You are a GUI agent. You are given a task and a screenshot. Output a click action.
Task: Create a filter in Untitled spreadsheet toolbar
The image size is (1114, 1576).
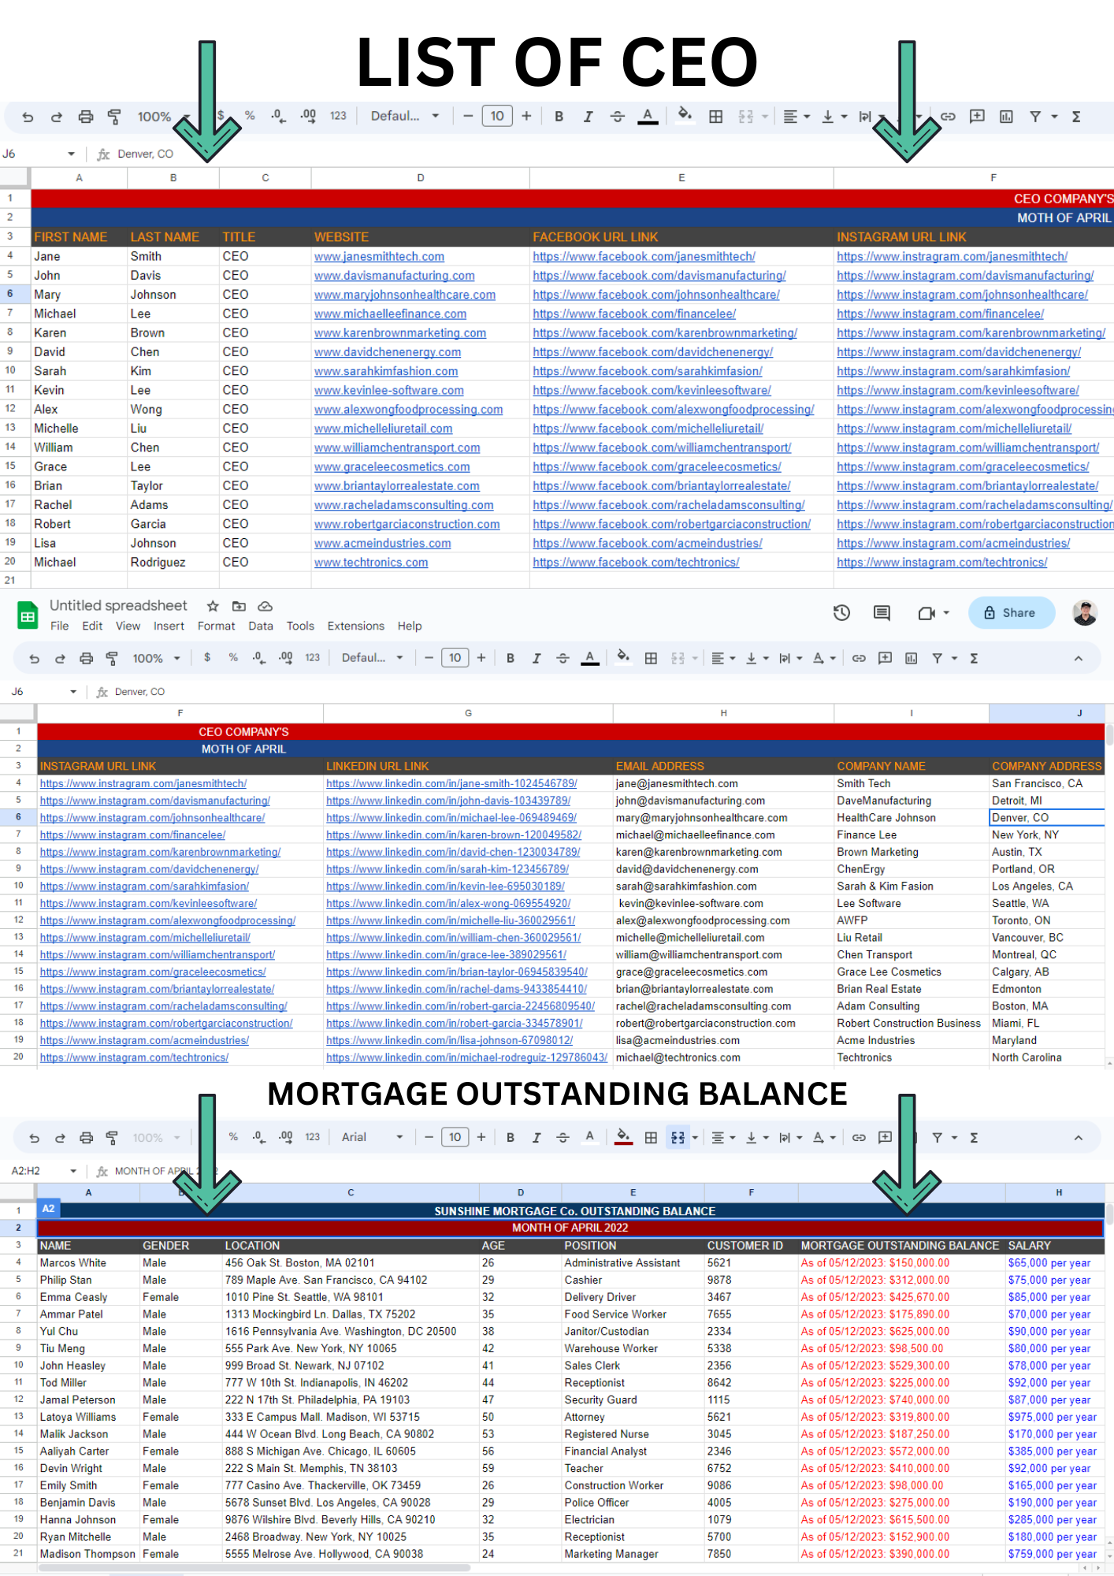937,658
